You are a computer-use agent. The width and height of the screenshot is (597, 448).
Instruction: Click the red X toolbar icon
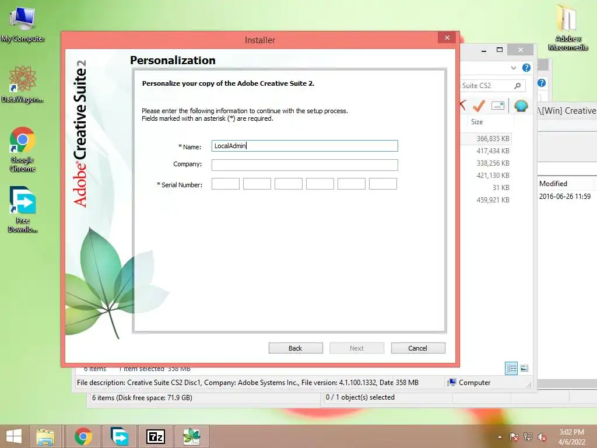click(463, 106)
